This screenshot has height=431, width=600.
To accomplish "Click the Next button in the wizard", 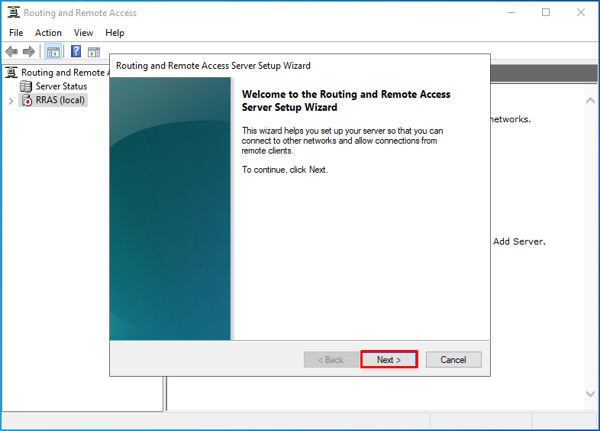I will (389, 360).
